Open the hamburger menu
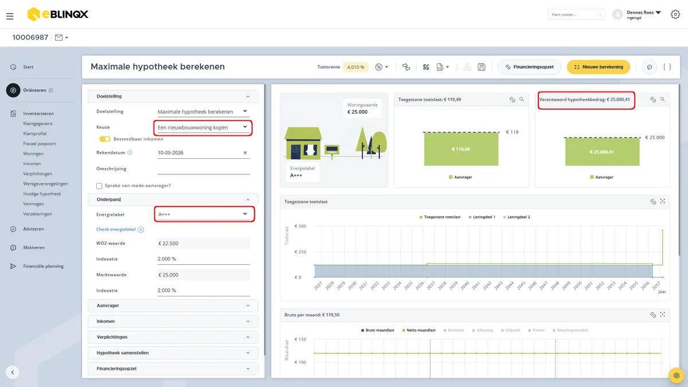This screenshot has height=387, width=688. tap(10, 16)
